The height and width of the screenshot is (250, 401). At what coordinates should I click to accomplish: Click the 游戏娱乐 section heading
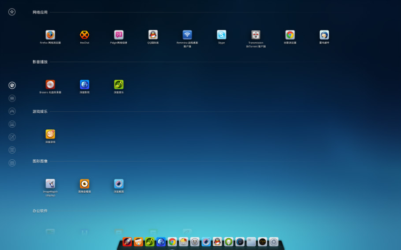[x=40, y=111]
